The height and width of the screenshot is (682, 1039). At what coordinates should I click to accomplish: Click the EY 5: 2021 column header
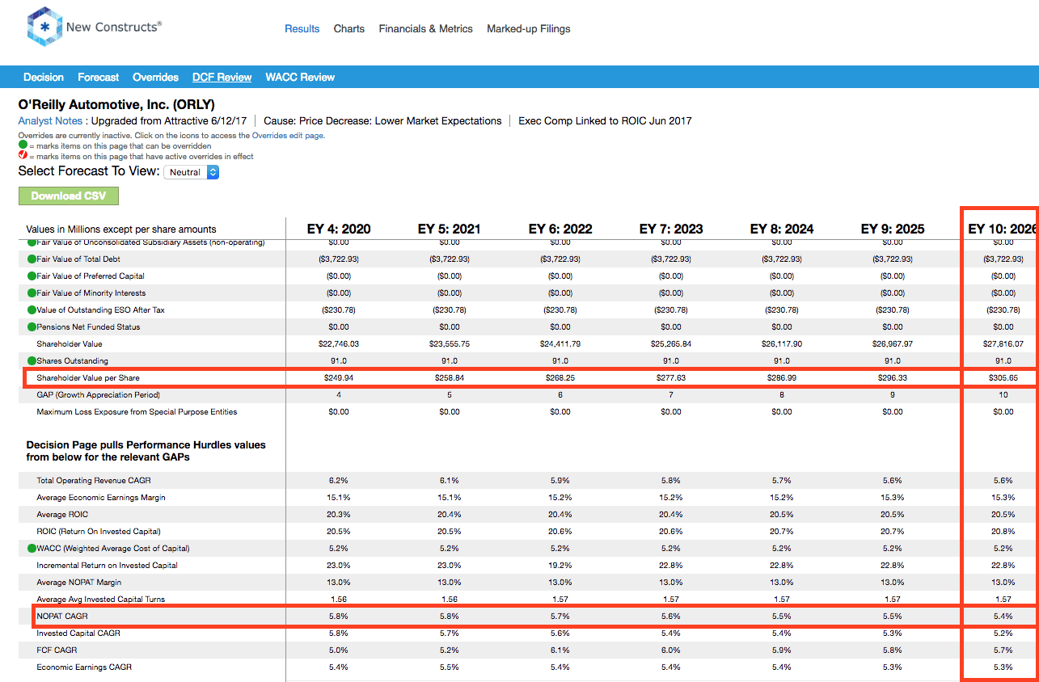coord(450,229)
